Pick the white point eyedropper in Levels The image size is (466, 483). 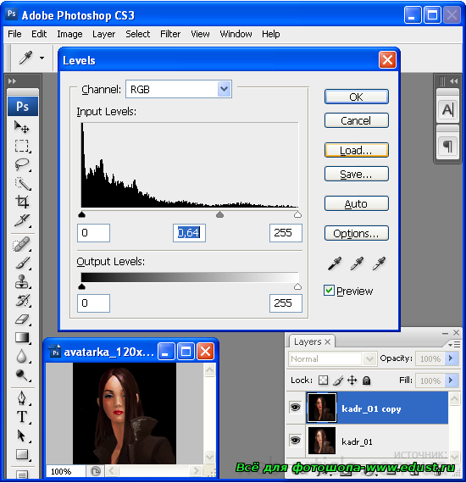click(379, 264)
